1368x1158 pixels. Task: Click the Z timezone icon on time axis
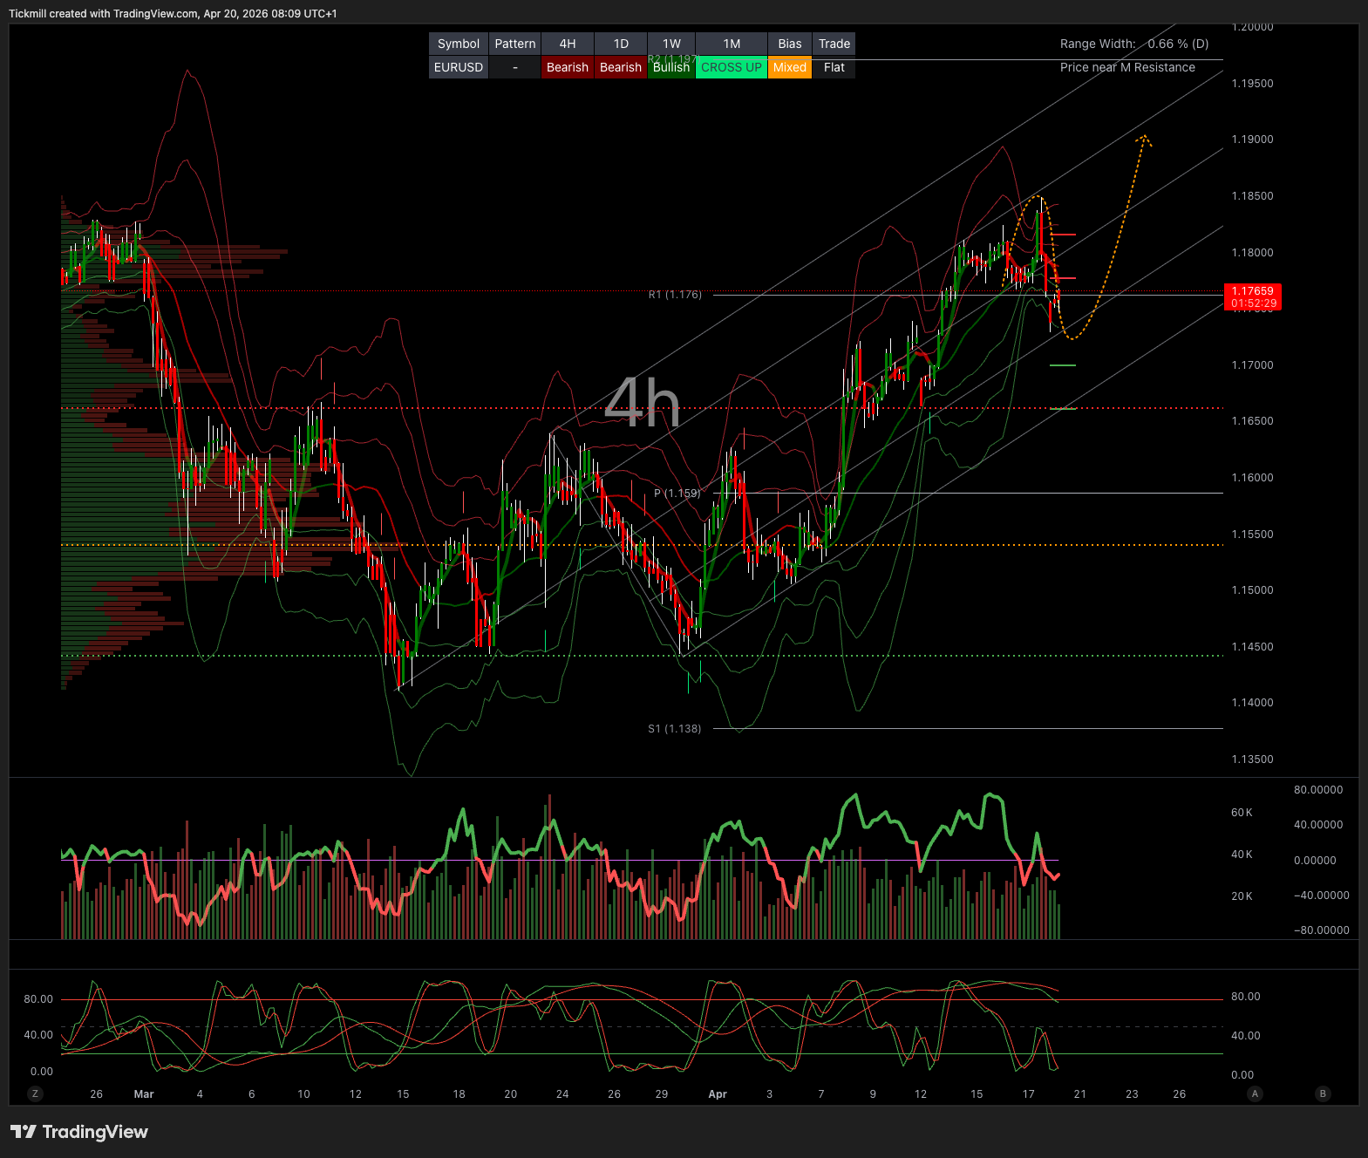coord(36,1093)
